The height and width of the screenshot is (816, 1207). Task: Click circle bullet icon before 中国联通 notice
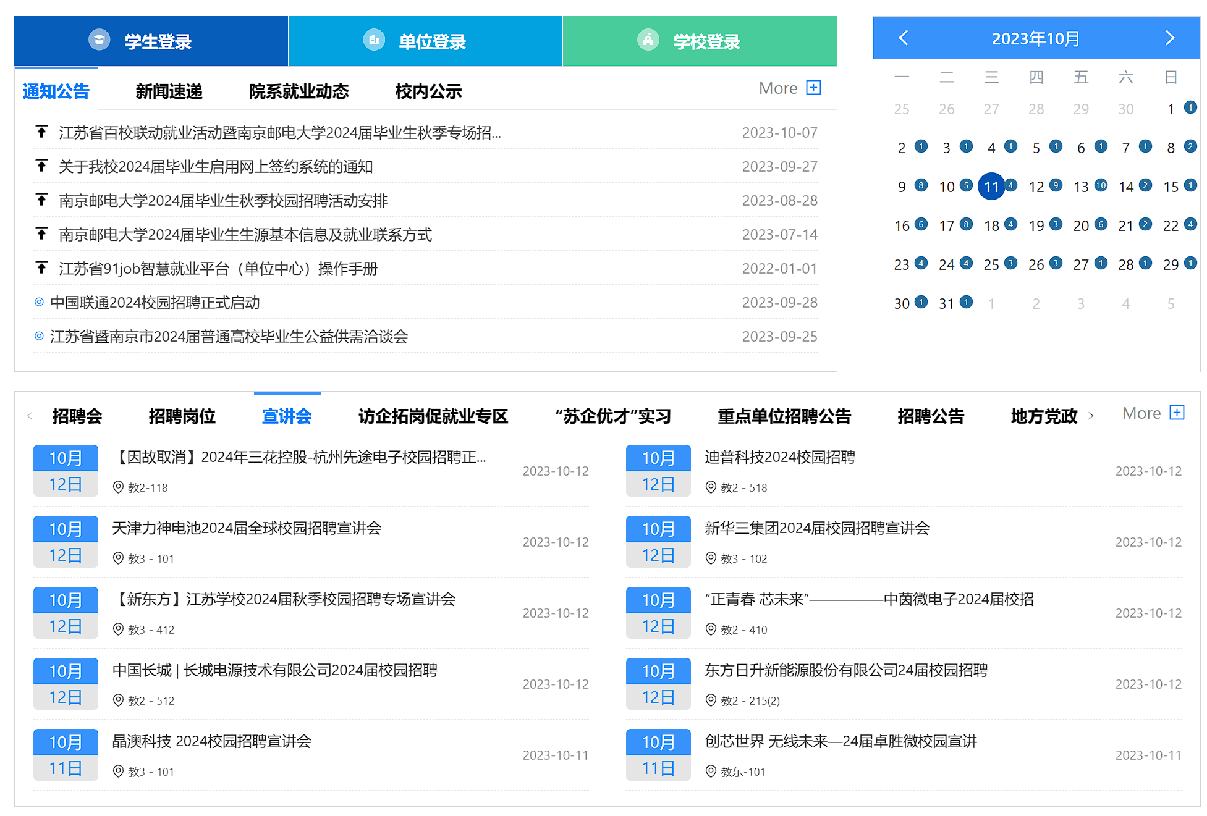point(39,302)
